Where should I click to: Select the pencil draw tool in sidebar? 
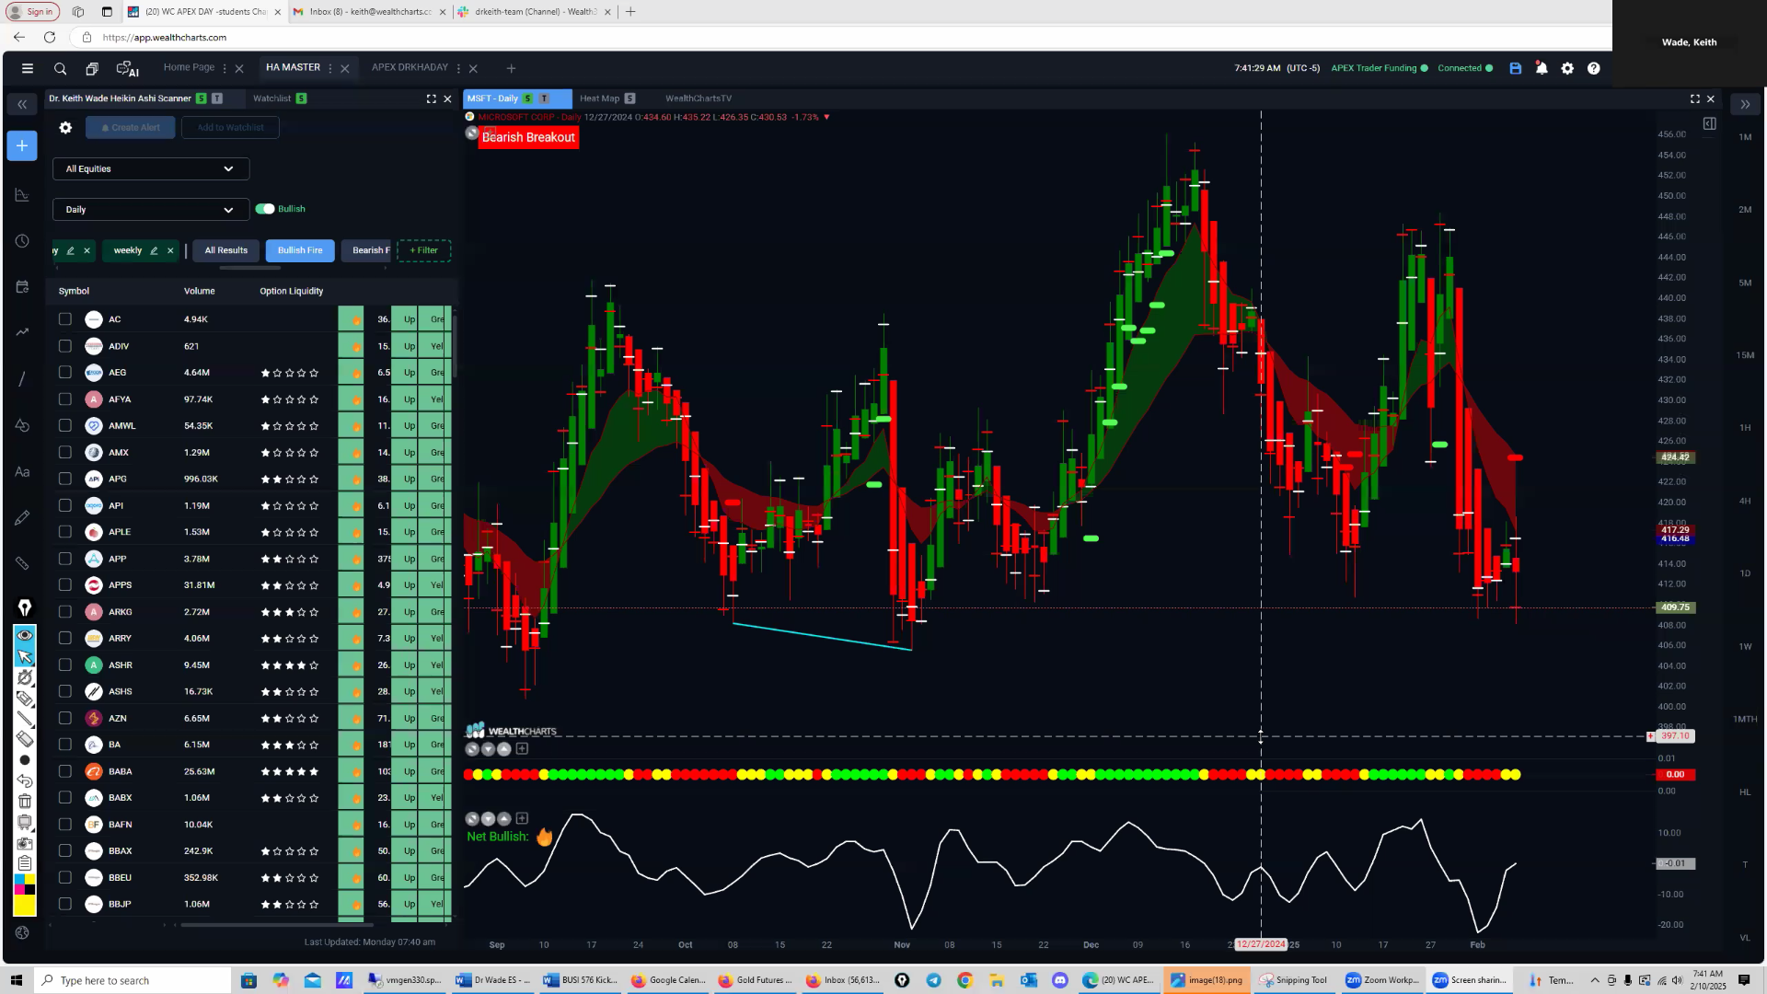22,517
